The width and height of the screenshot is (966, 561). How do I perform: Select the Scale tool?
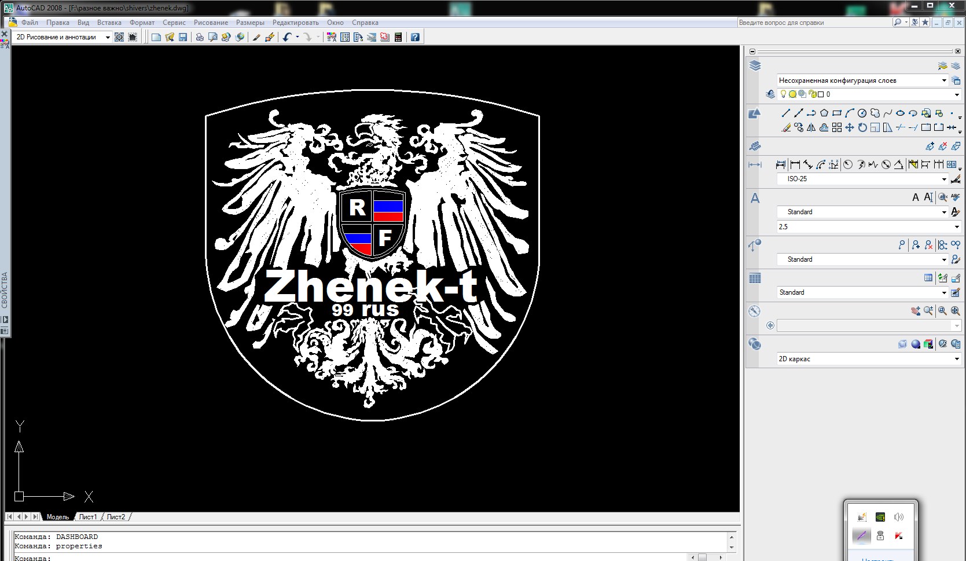[875, 128]
